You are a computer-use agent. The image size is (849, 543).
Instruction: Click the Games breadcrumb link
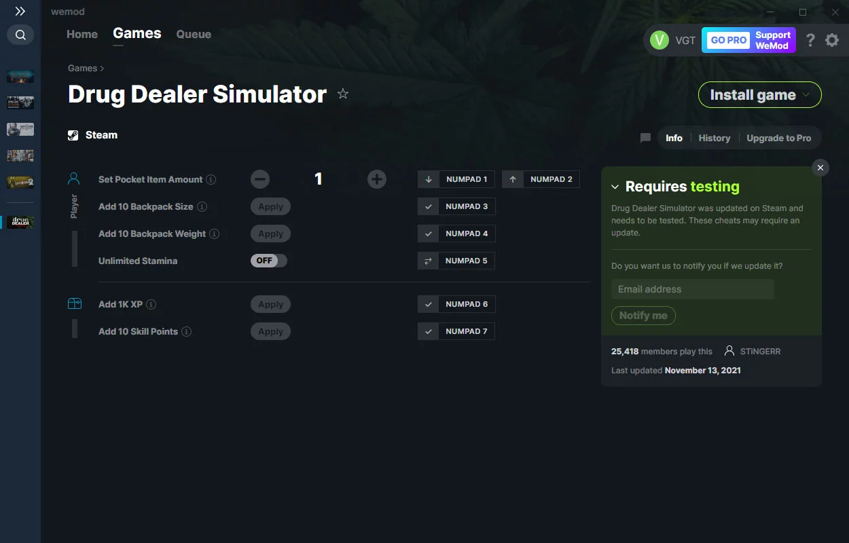tap(83, 68)
